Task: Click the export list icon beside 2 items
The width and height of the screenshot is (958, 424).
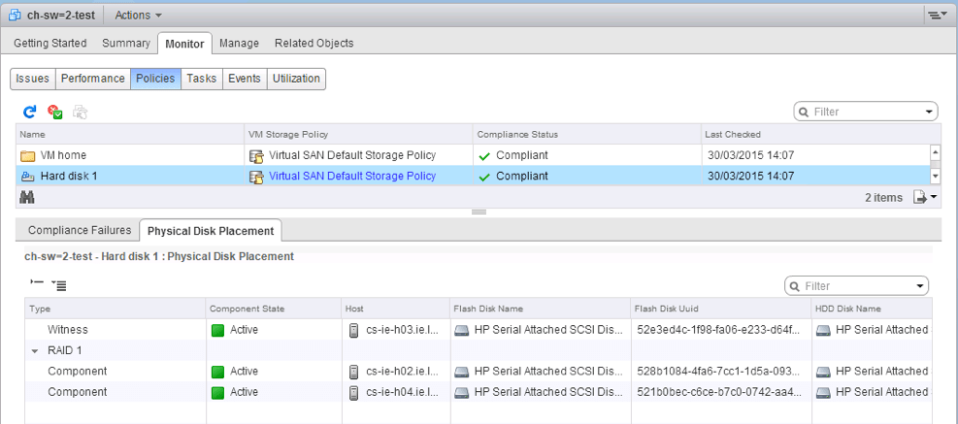Action: coord(923,197)
